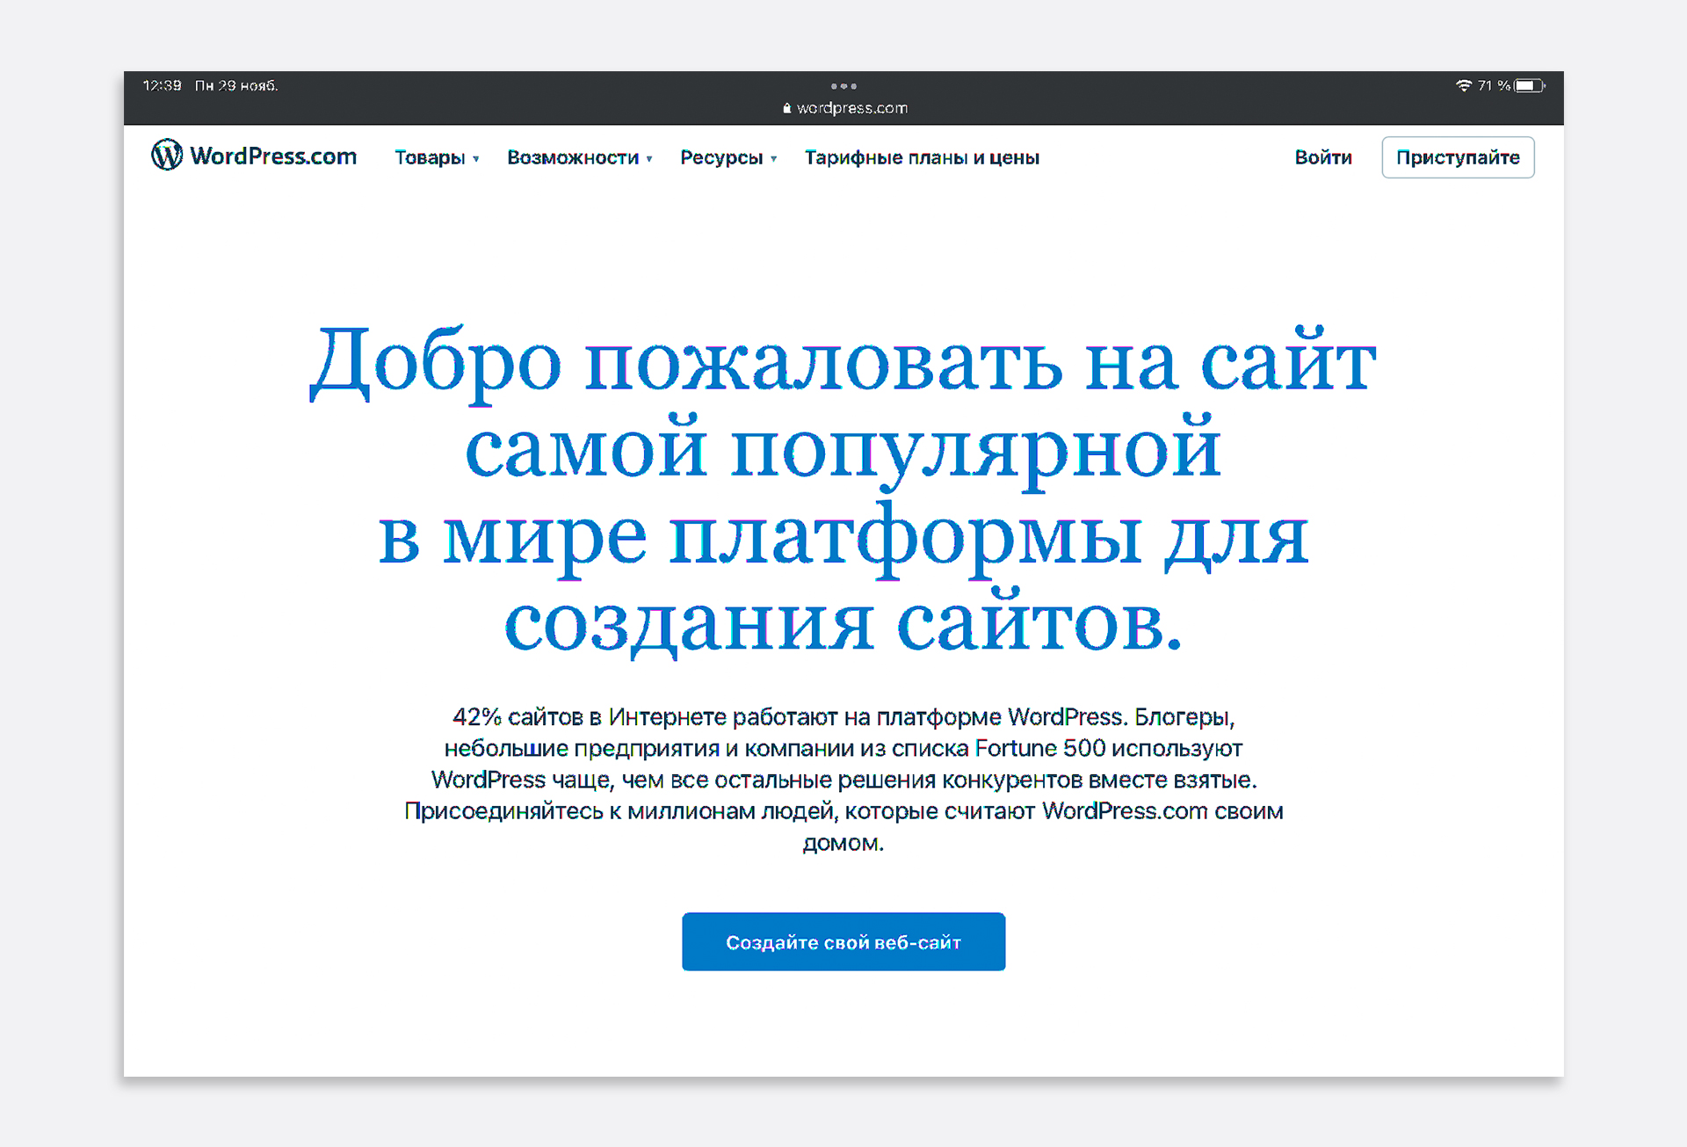Tap the three-dot multitasking indicator
The width and height of the screenshot is (1687, 1147).
(843, 86)
